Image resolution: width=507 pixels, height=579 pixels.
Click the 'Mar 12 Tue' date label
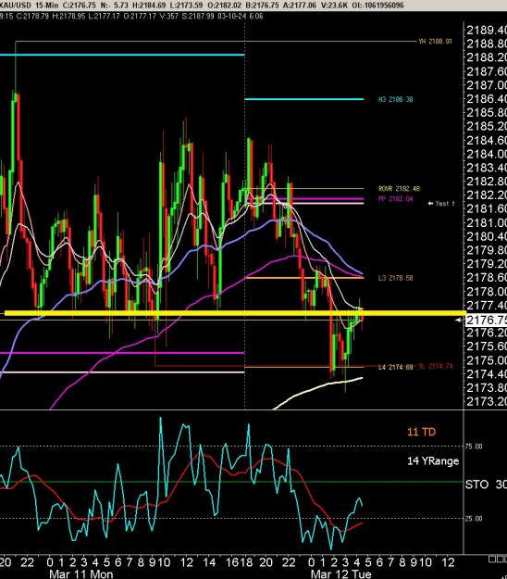tap(340, 573)
